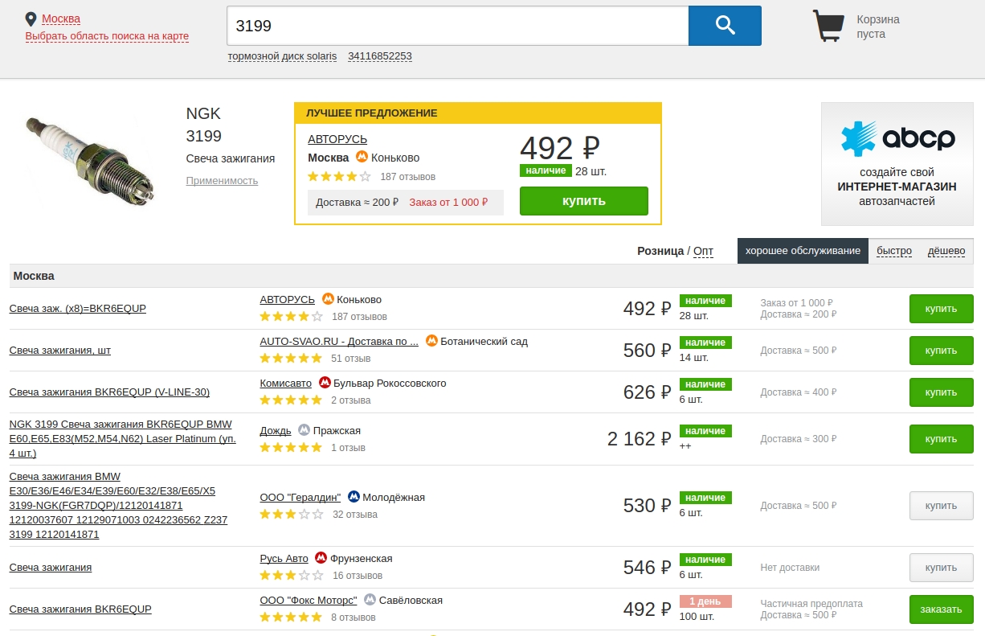
Task: Sort offers by хорошее обслуживание
Action: coord(803,251)
